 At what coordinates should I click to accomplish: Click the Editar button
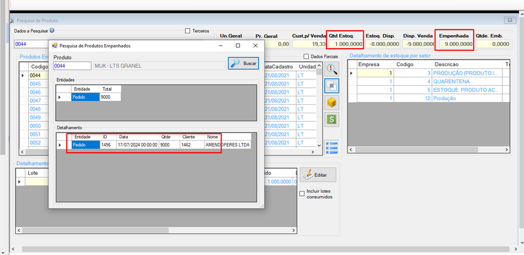coord(318,175)
